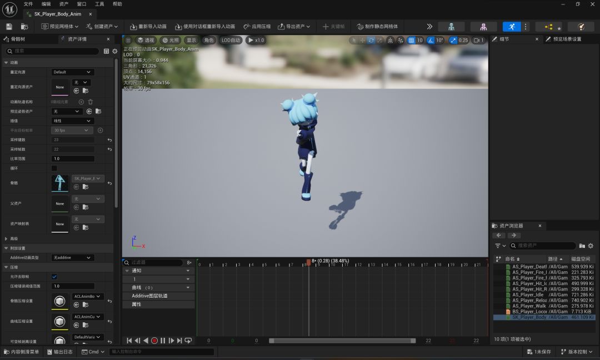Open the 创建资产 dropdown
This screenshot has height=360, width=600.
pyautogui.click(x=102, y=27)
